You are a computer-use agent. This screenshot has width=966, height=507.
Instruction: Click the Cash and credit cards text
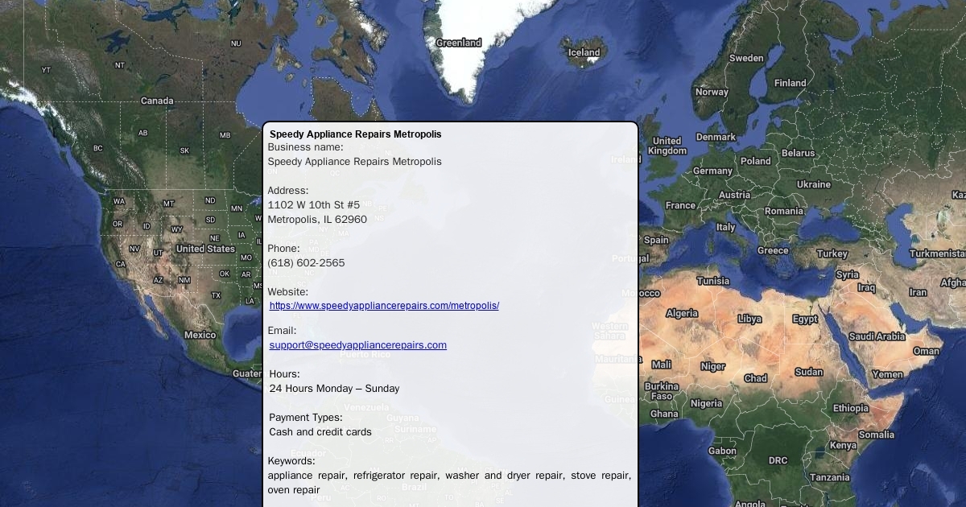[x=320, y=432]
